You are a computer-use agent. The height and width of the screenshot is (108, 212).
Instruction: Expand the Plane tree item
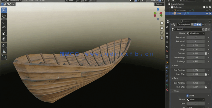click(x=172, y=14)
